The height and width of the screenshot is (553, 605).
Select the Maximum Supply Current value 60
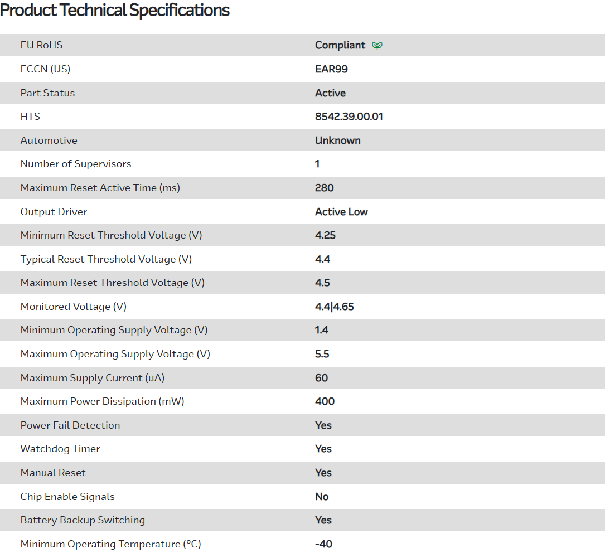tap(321, 378)
